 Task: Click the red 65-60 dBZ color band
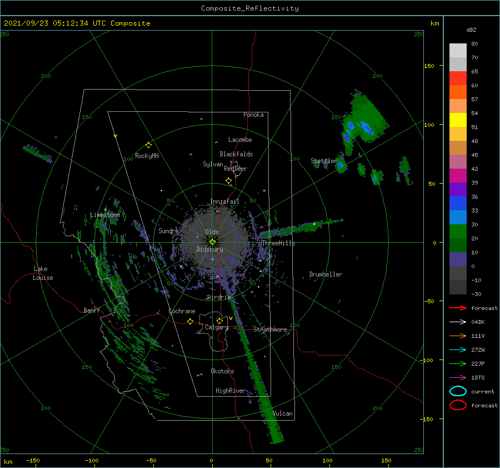point(458,78)
